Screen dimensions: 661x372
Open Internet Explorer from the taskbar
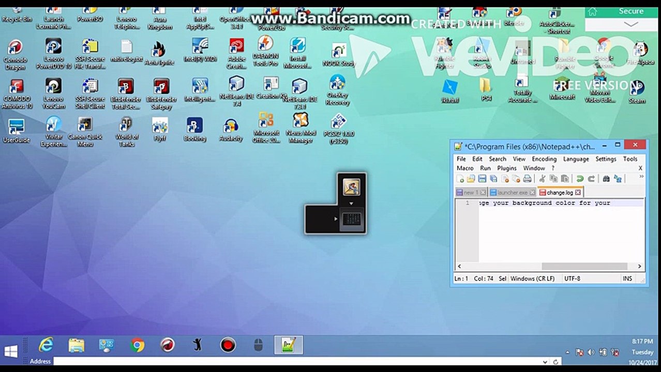[46, 345]
